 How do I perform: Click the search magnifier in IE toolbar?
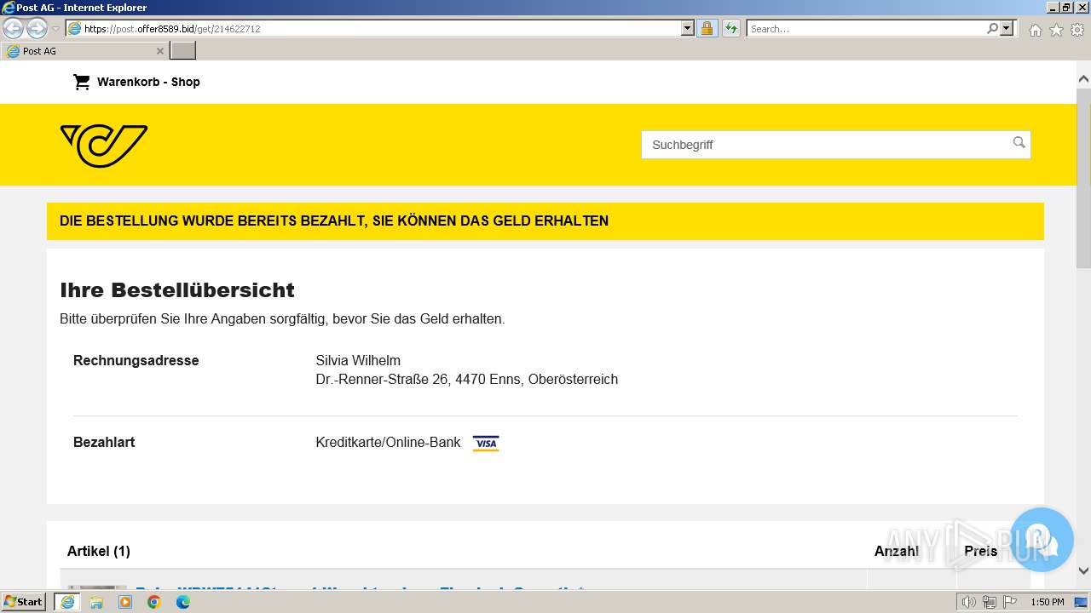point(992,29)
